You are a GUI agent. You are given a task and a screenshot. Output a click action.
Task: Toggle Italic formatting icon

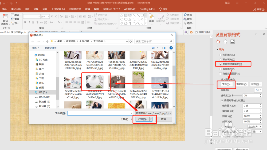29,22
